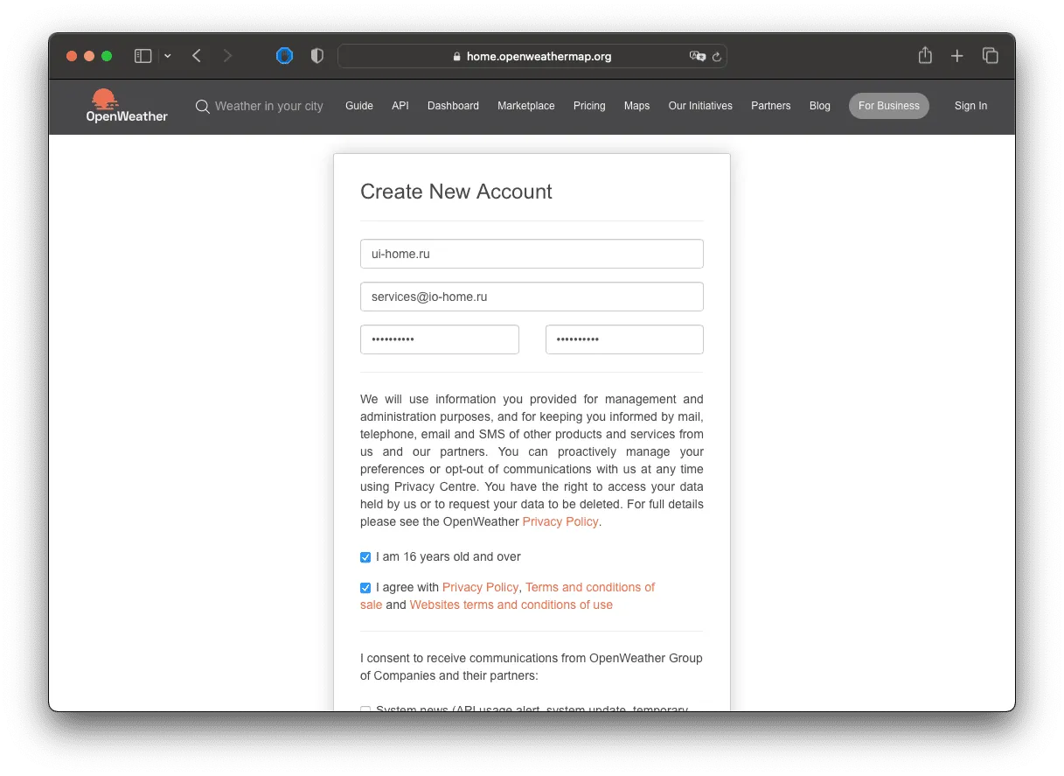The width and height of the screenshot is (1064, 776).
Task: Toggle the Safari sidebar icon
Action: [143, 56]
